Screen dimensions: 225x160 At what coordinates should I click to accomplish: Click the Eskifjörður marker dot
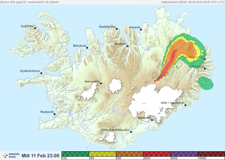click(x=205, y=69)
